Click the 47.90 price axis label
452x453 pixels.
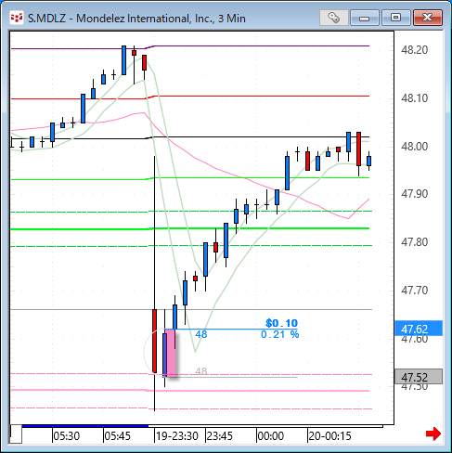[414, 194]
